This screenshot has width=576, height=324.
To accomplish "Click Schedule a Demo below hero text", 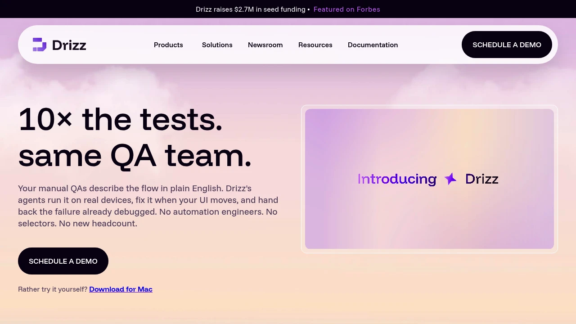I will point(63,261).
